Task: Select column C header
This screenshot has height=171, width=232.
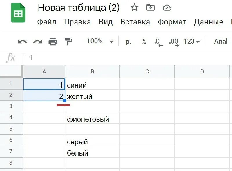Action: tap(147, 72)
